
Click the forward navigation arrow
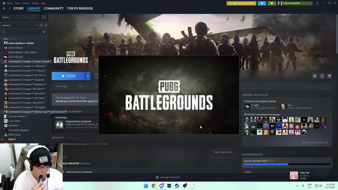tap(10, 8)
